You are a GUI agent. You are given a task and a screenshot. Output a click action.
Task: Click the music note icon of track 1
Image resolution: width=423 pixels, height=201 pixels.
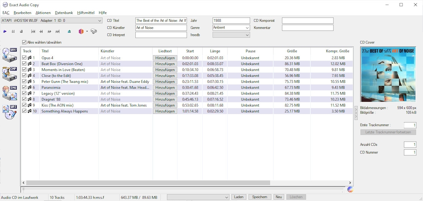pyautogui.click(x=29, y=58)
